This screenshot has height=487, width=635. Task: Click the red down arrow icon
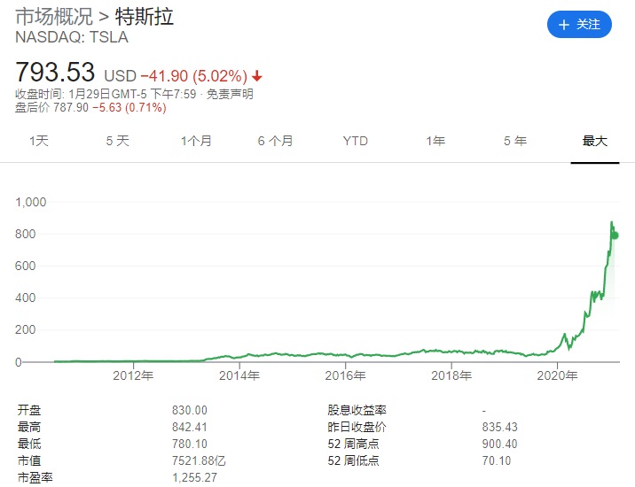(257, 75)
